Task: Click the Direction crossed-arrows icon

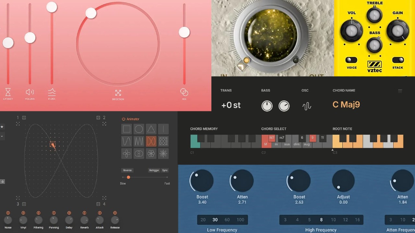Action: (118, 93)
